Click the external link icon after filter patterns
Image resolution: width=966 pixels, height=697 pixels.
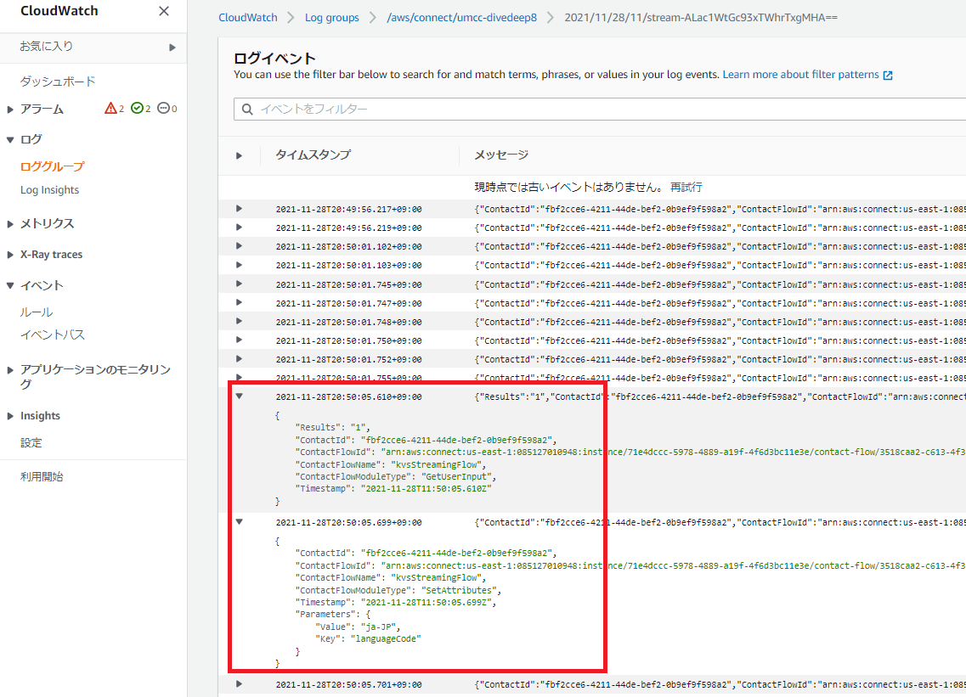(888, 75)
